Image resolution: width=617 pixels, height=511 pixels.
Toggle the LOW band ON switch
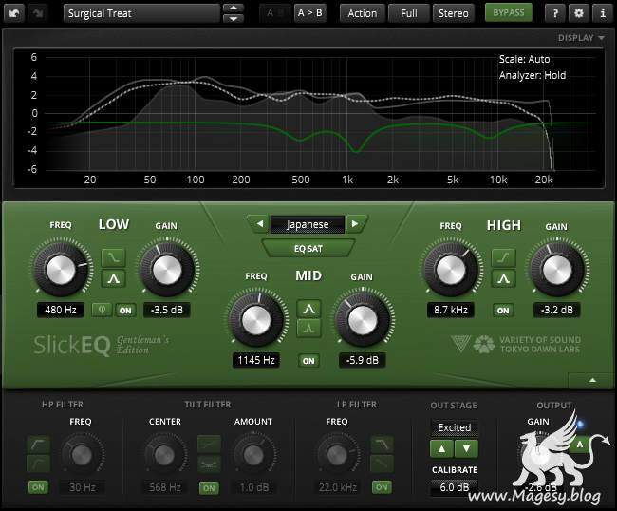click(125, 311)
